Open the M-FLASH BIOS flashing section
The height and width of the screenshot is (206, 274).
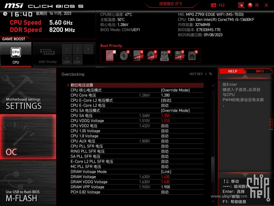pos(28,183)
